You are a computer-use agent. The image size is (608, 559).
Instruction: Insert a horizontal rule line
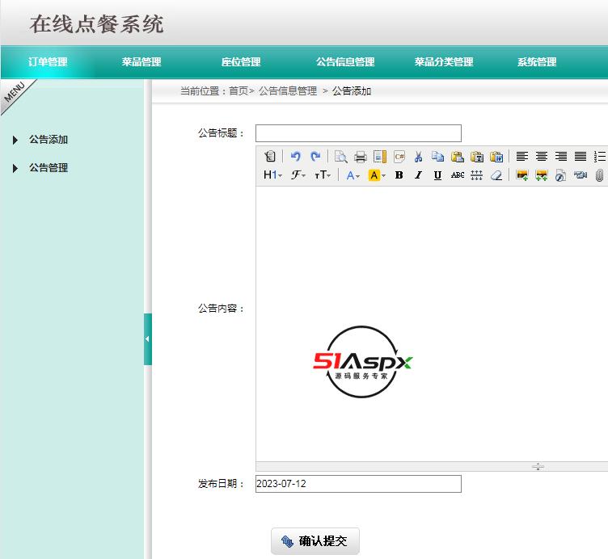point(476,175)
